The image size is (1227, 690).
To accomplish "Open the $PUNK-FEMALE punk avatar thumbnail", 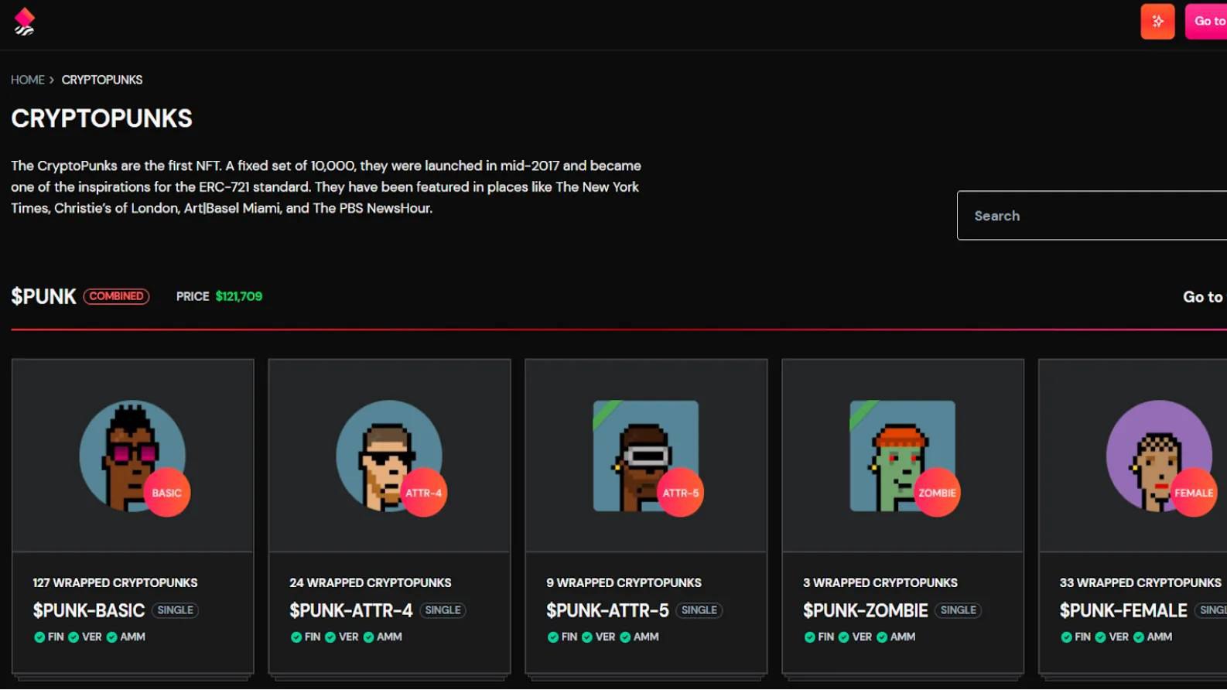I will tap(1159, 456).
